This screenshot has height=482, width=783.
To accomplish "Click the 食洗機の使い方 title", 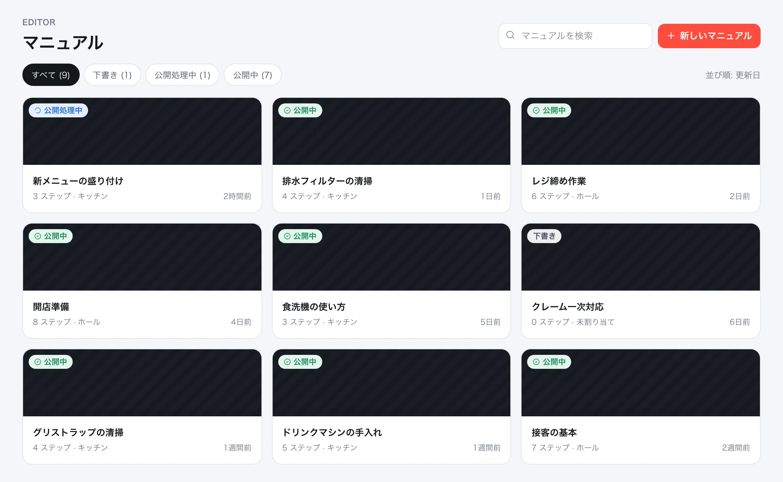I will [314, 307].
